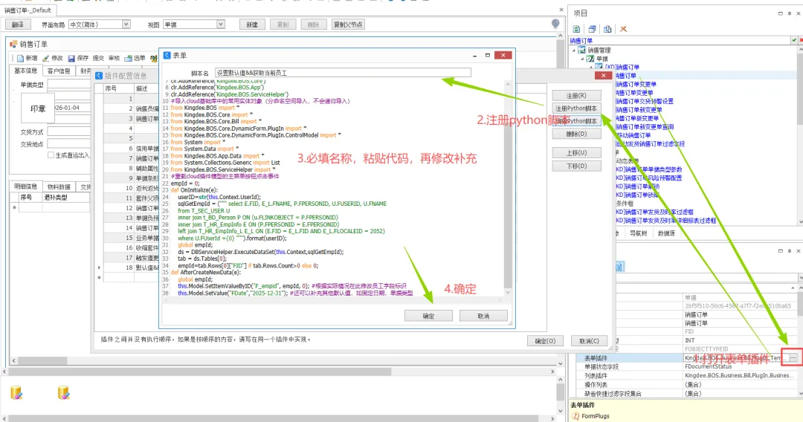Click the 插件配置信息 dialog title icon
The image size is (803, 422).
[99, 75]
